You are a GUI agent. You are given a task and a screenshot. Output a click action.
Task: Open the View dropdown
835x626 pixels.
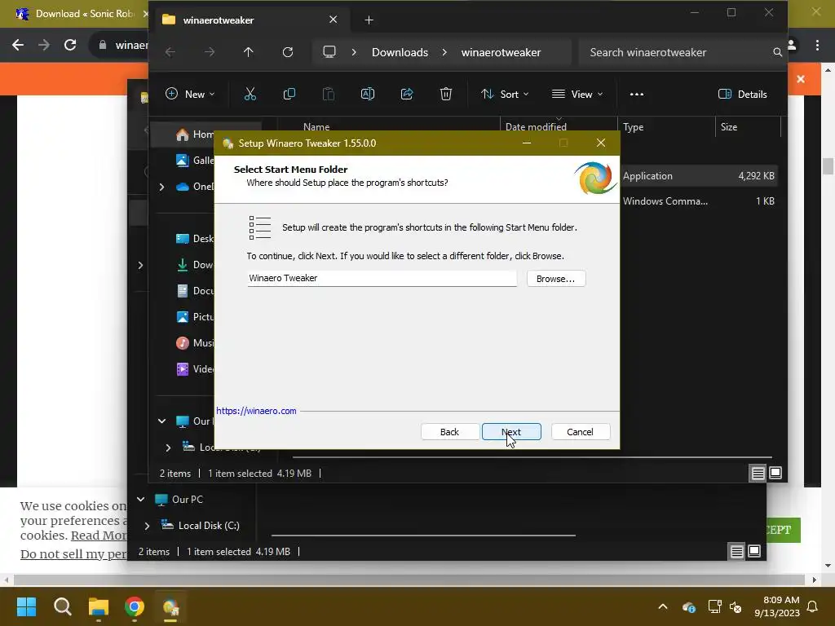[x=578, y=95]
